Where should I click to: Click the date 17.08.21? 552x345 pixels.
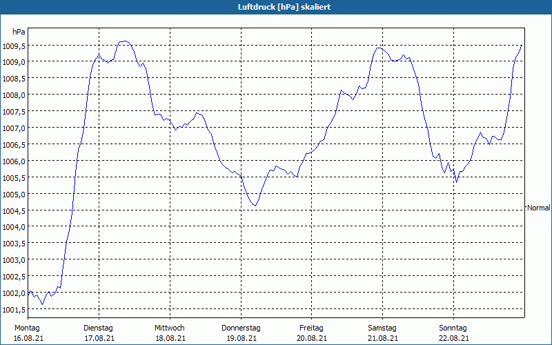click(99, 338)
